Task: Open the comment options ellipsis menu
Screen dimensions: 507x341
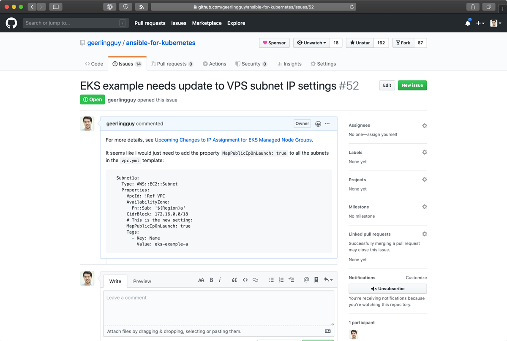Action: pos(327,124)
